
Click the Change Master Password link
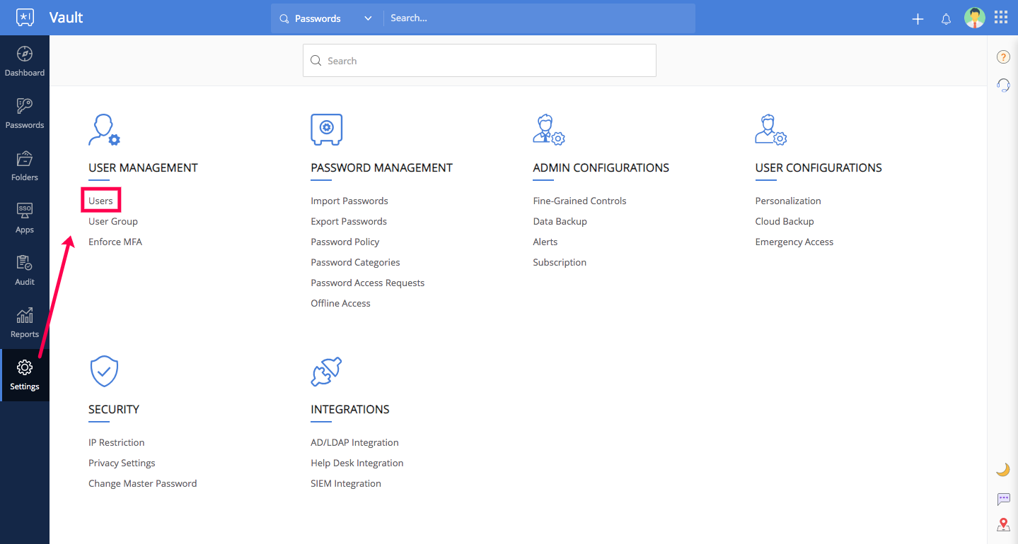142,483
